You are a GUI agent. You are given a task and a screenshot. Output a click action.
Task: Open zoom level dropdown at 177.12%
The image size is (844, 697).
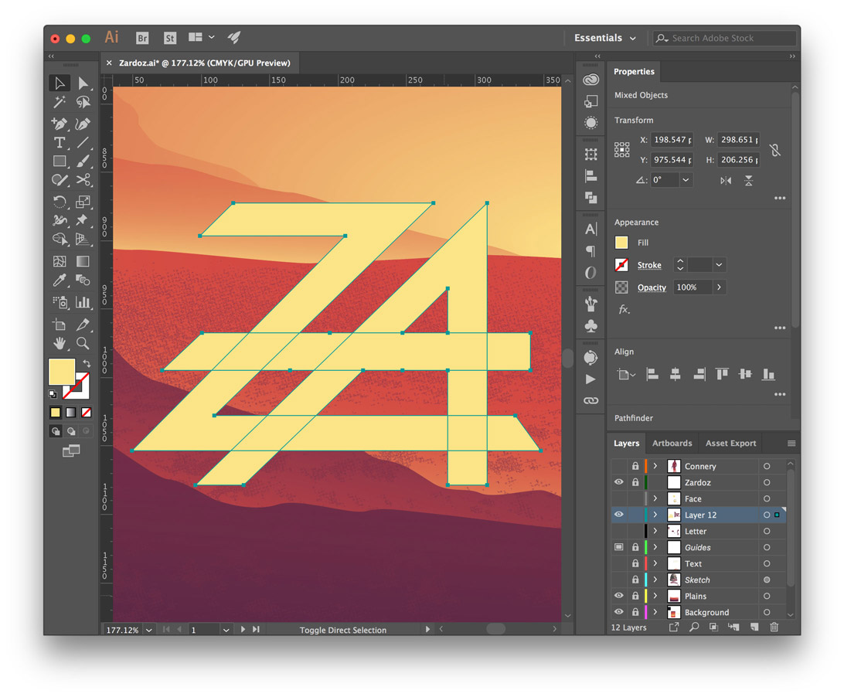pos(149,630)
